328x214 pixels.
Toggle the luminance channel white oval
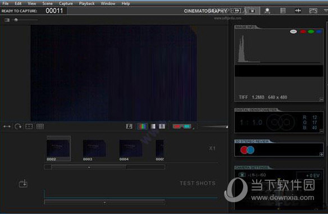tap(293, 31)
